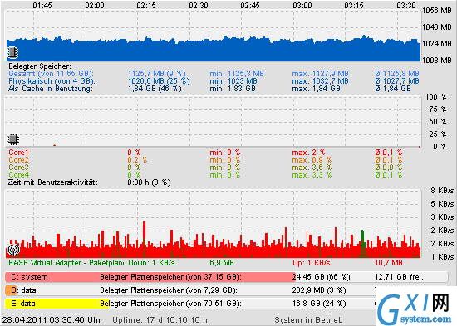Click Core3's 'max. 3,6 %' value

tap(312, 168)
